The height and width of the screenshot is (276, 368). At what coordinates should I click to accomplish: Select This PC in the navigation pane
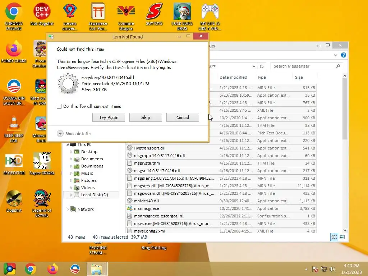coord(84,144)
